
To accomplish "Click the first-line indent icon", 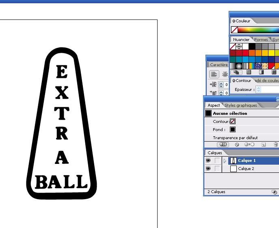I will coord(213,92).
